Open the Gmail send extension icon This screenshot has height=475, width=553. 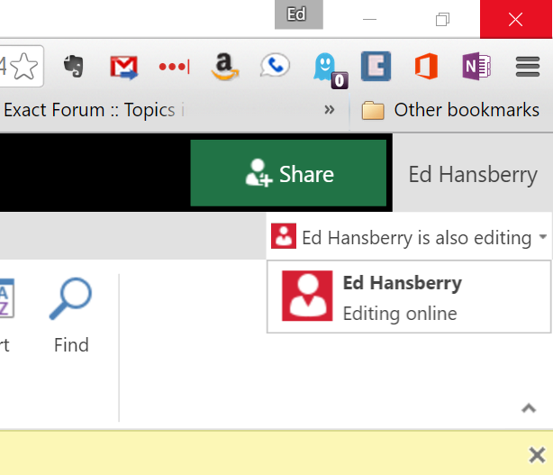tap(123, 67)
